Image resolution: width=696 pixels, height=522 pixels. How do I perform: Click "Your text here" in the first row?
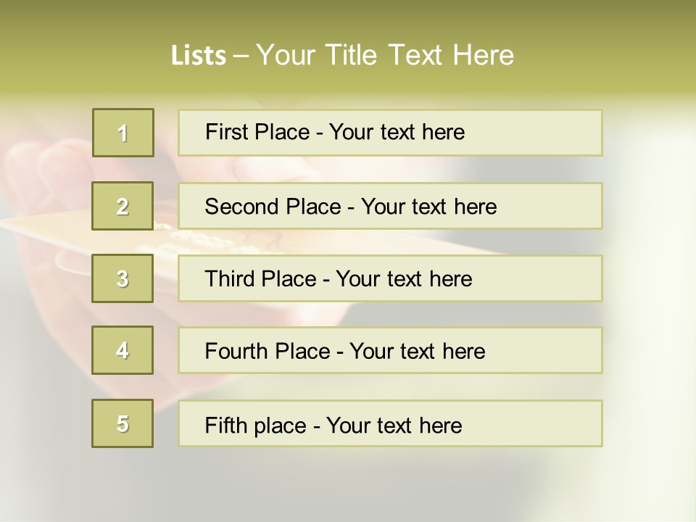tap(397, 132)
